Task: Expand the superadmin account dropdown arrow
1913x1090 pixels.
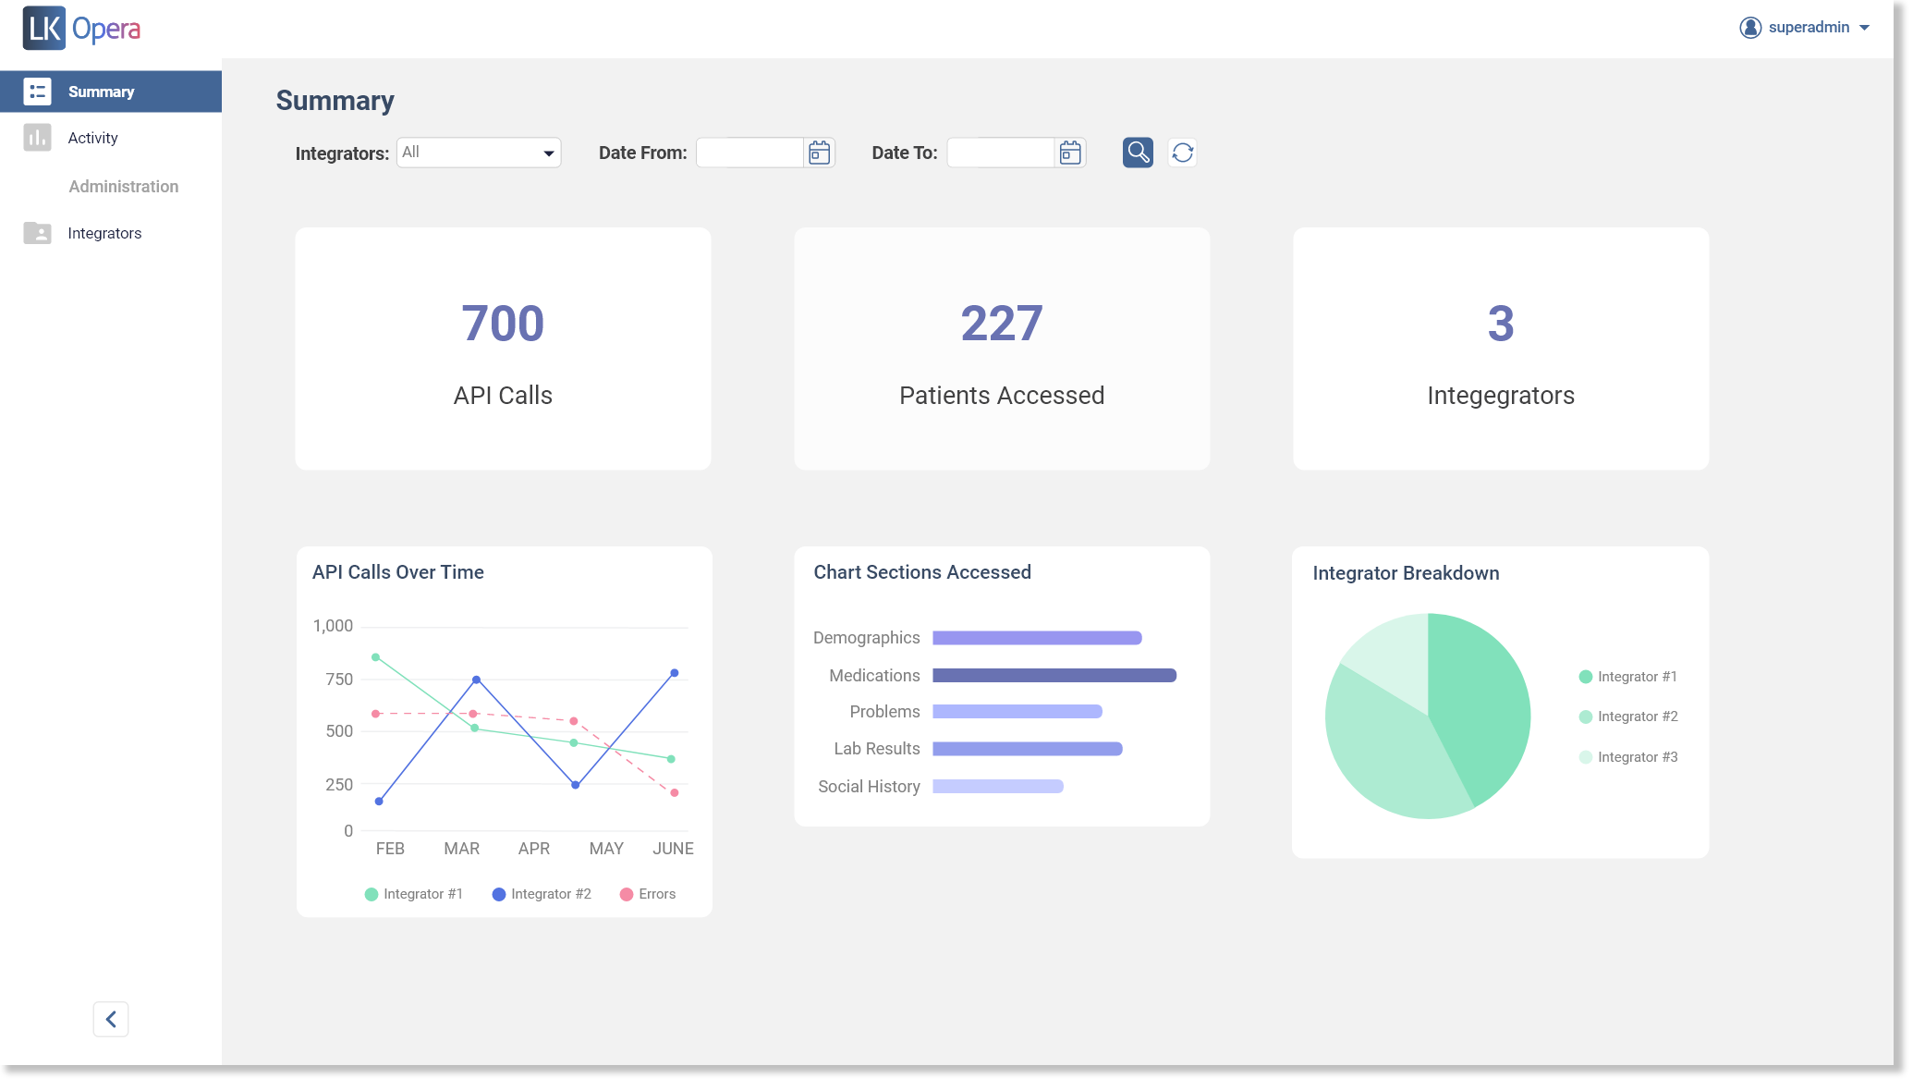Action: tap(1865, 28)
